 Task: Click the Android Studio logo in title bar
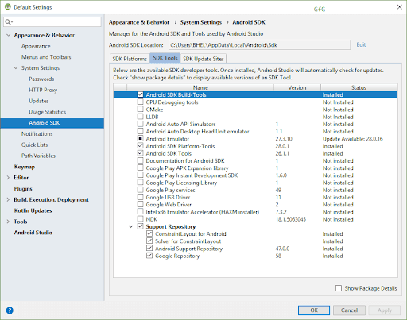click(x=8, y=7)
